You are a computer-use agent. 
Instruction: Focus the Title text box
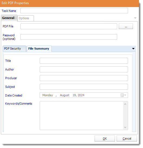coord(84,61)
